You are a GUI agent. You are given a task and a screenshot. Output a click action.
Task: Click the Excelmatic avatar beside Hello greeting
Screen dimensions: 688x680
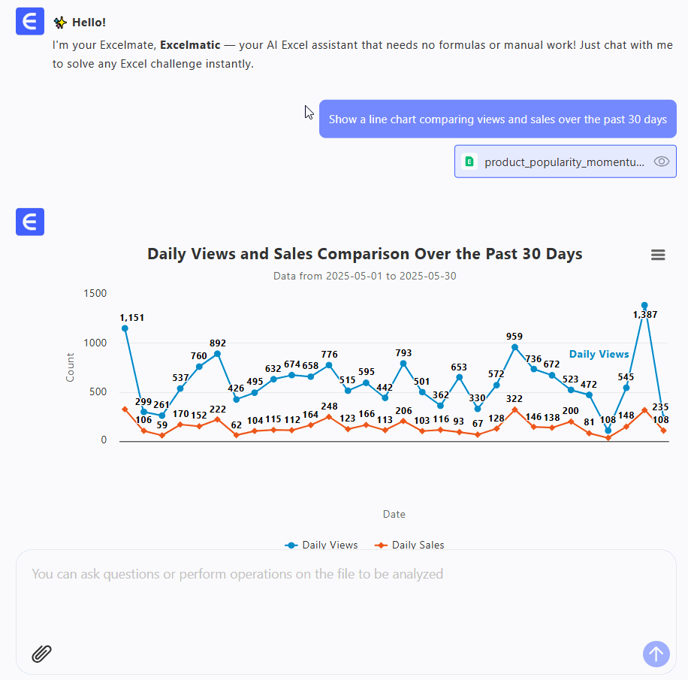pos(30,23)
